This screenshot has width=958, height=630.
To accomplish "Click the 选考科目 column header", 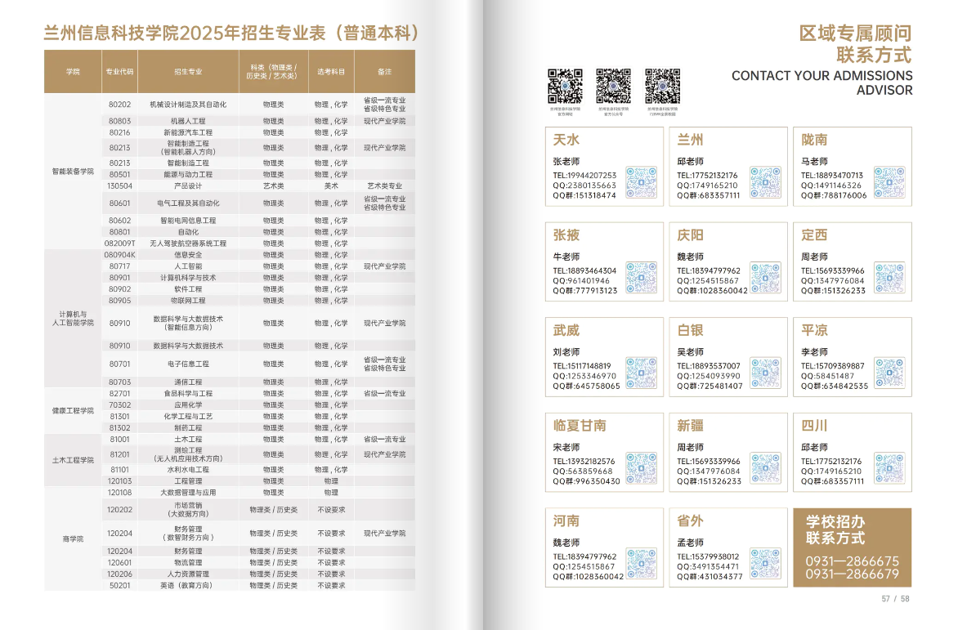I will pos(331,71).
